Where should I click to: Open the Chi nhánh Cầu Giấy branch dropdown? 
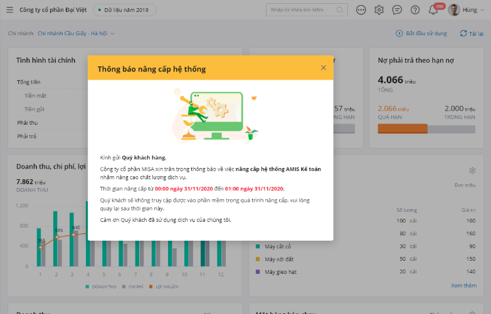tap(76, 33)
